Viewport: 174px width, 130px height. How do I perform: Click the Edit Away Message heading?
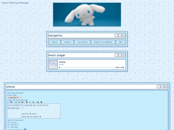point(16,93)
